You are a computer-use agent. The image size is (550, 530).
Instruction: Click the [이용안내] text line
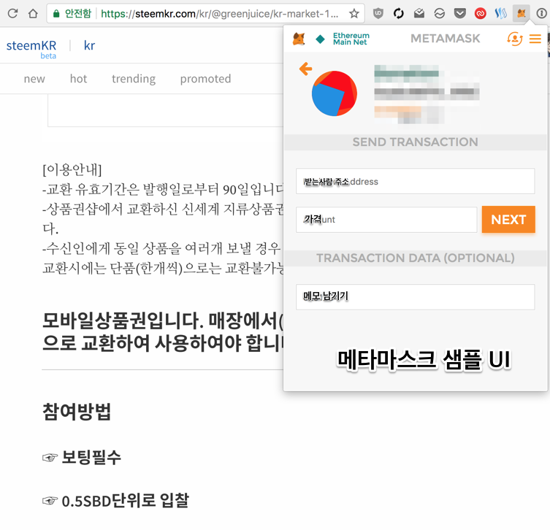pyautogui.click(x=72, y=169)
